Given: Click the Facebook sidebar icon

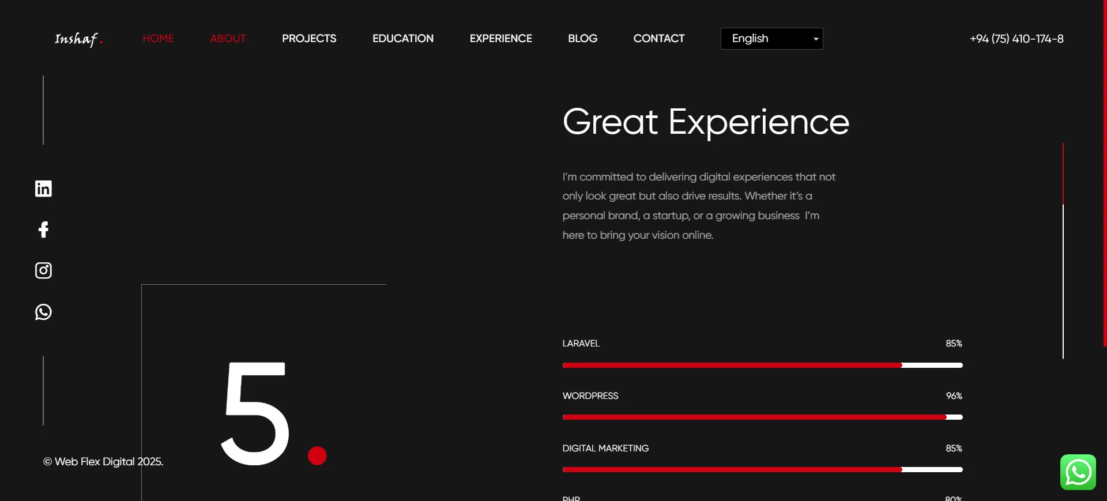Looking at the screenshot, I should click(43, 230).
